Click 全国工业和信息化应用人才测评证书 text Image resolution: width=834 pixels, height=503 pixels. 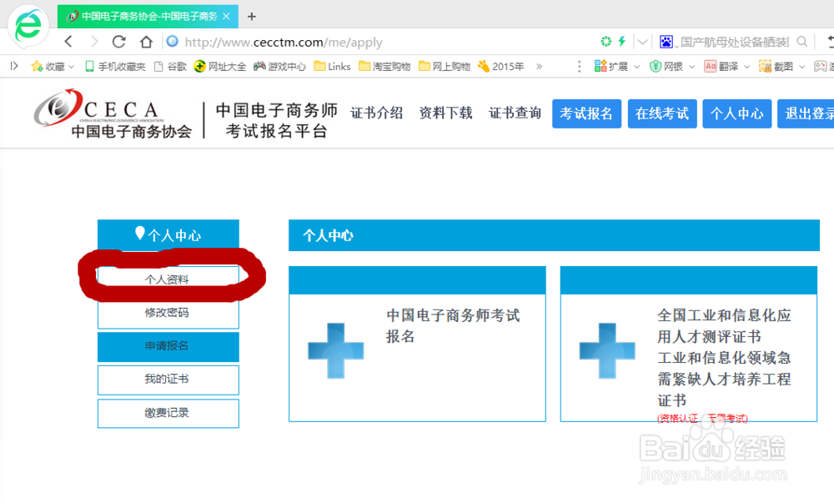[x=724, y=326]
